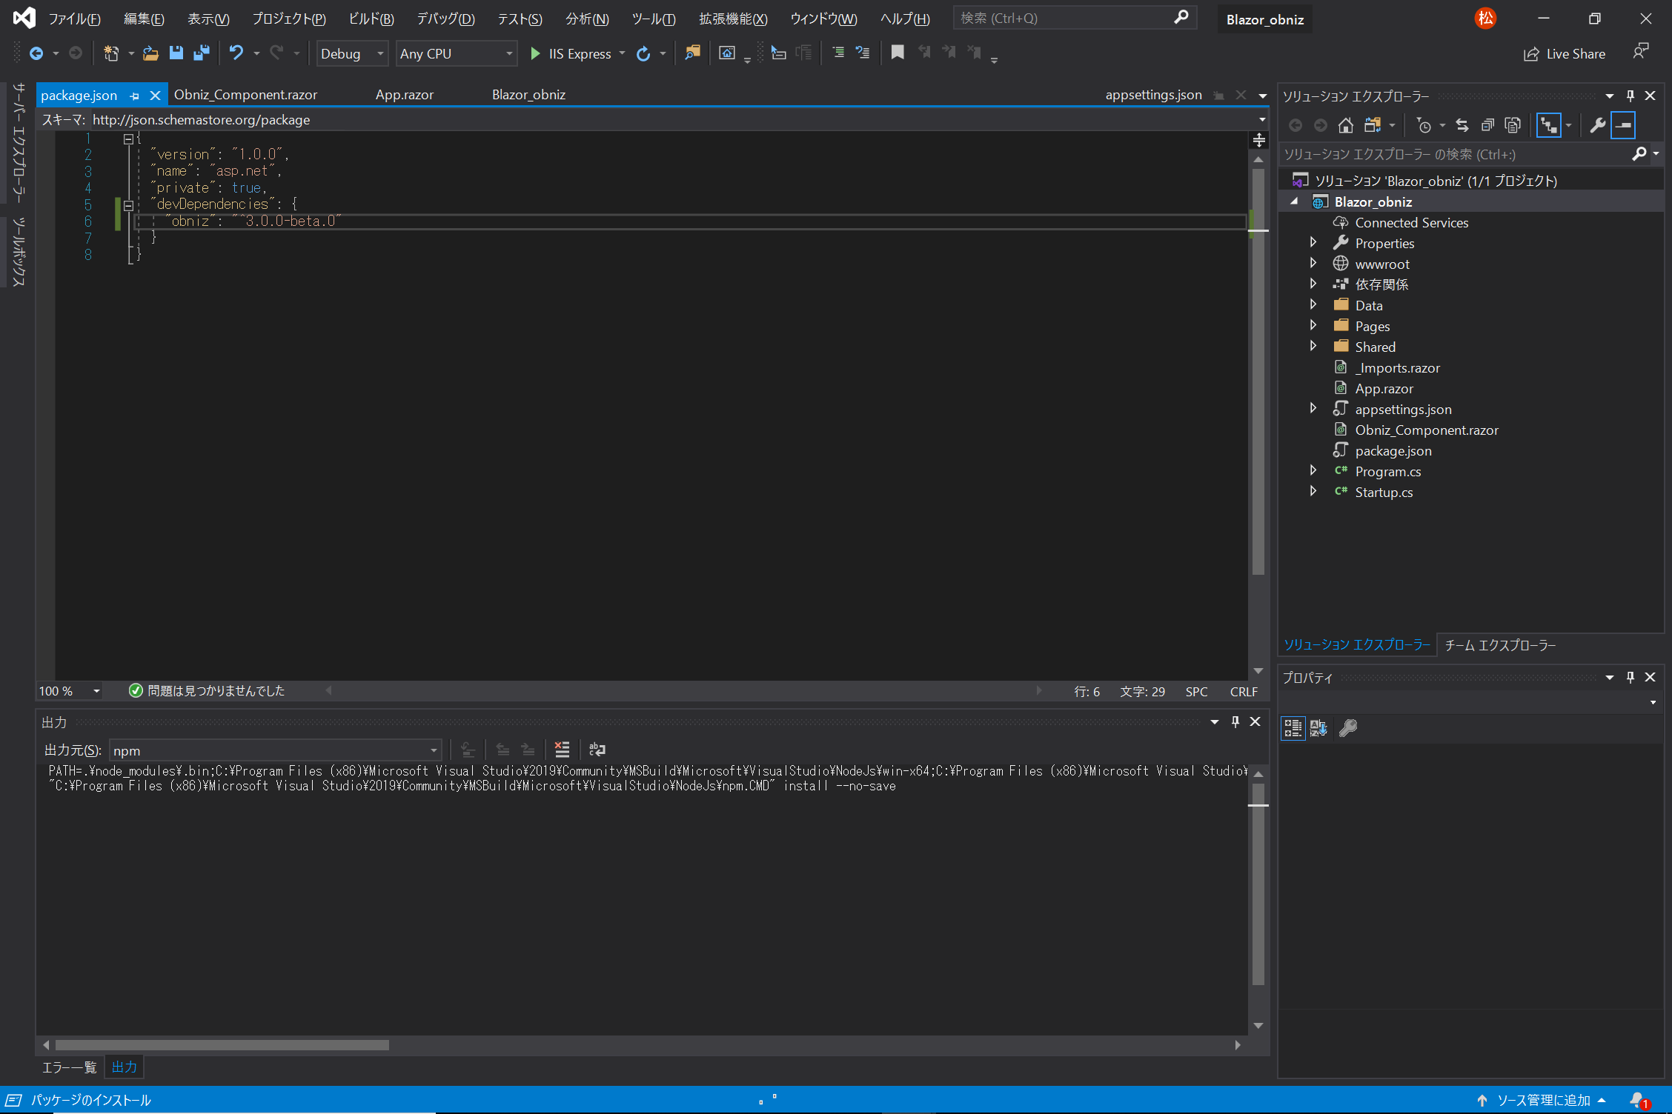Clear all output pane text

pyautogui.click(x=562, y=750)
